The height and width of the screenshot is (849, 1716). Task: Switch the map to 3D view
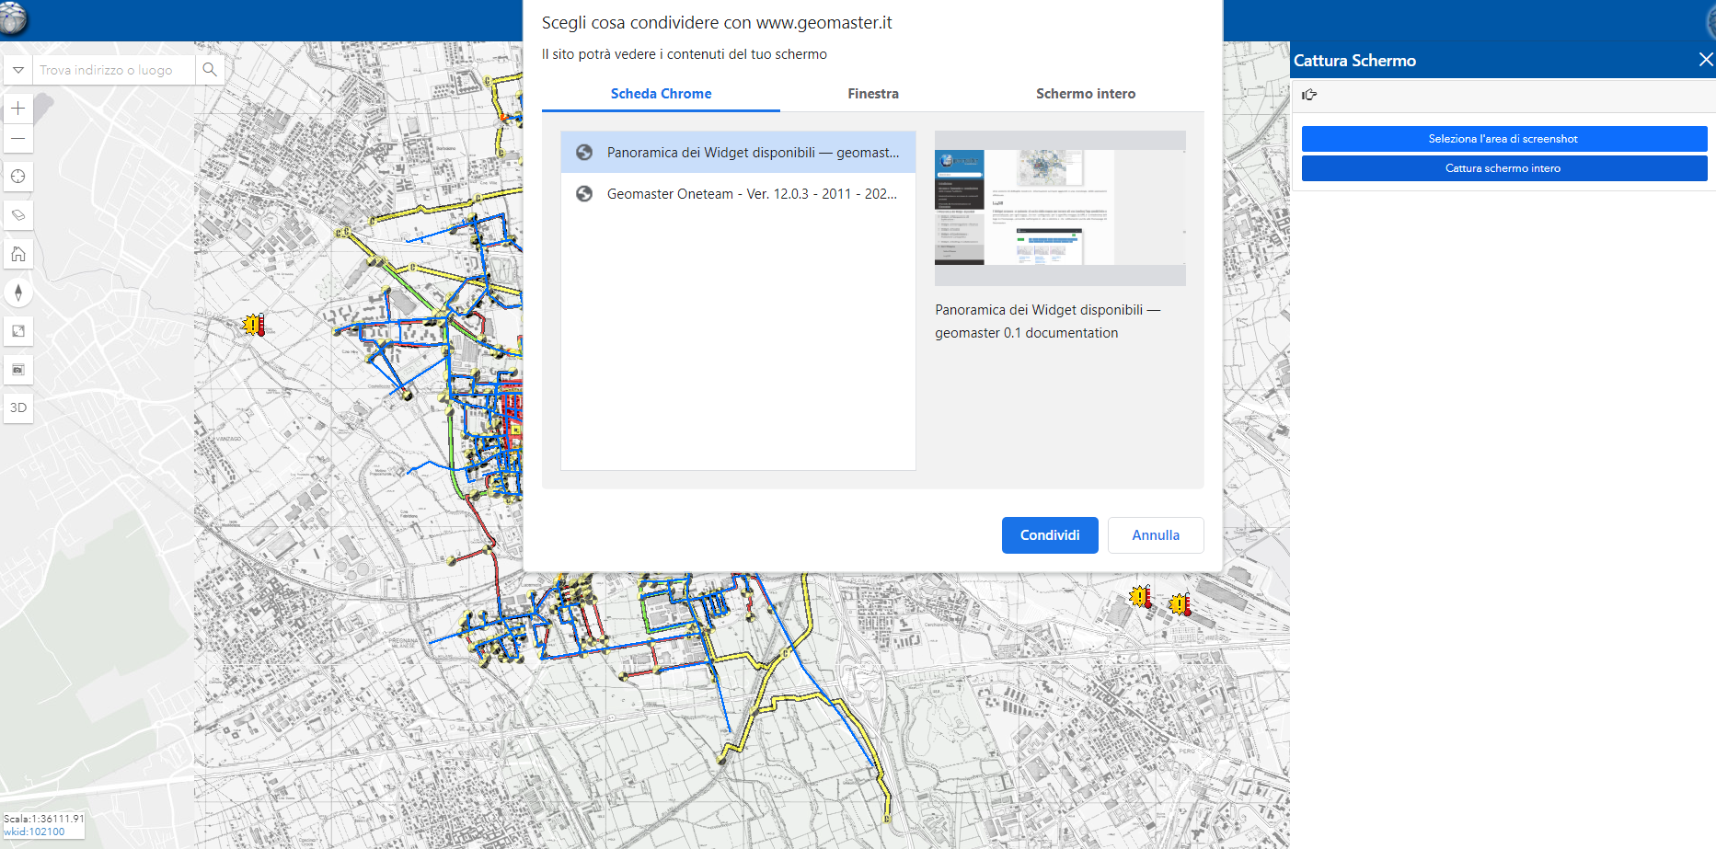[x=18, y=407]
